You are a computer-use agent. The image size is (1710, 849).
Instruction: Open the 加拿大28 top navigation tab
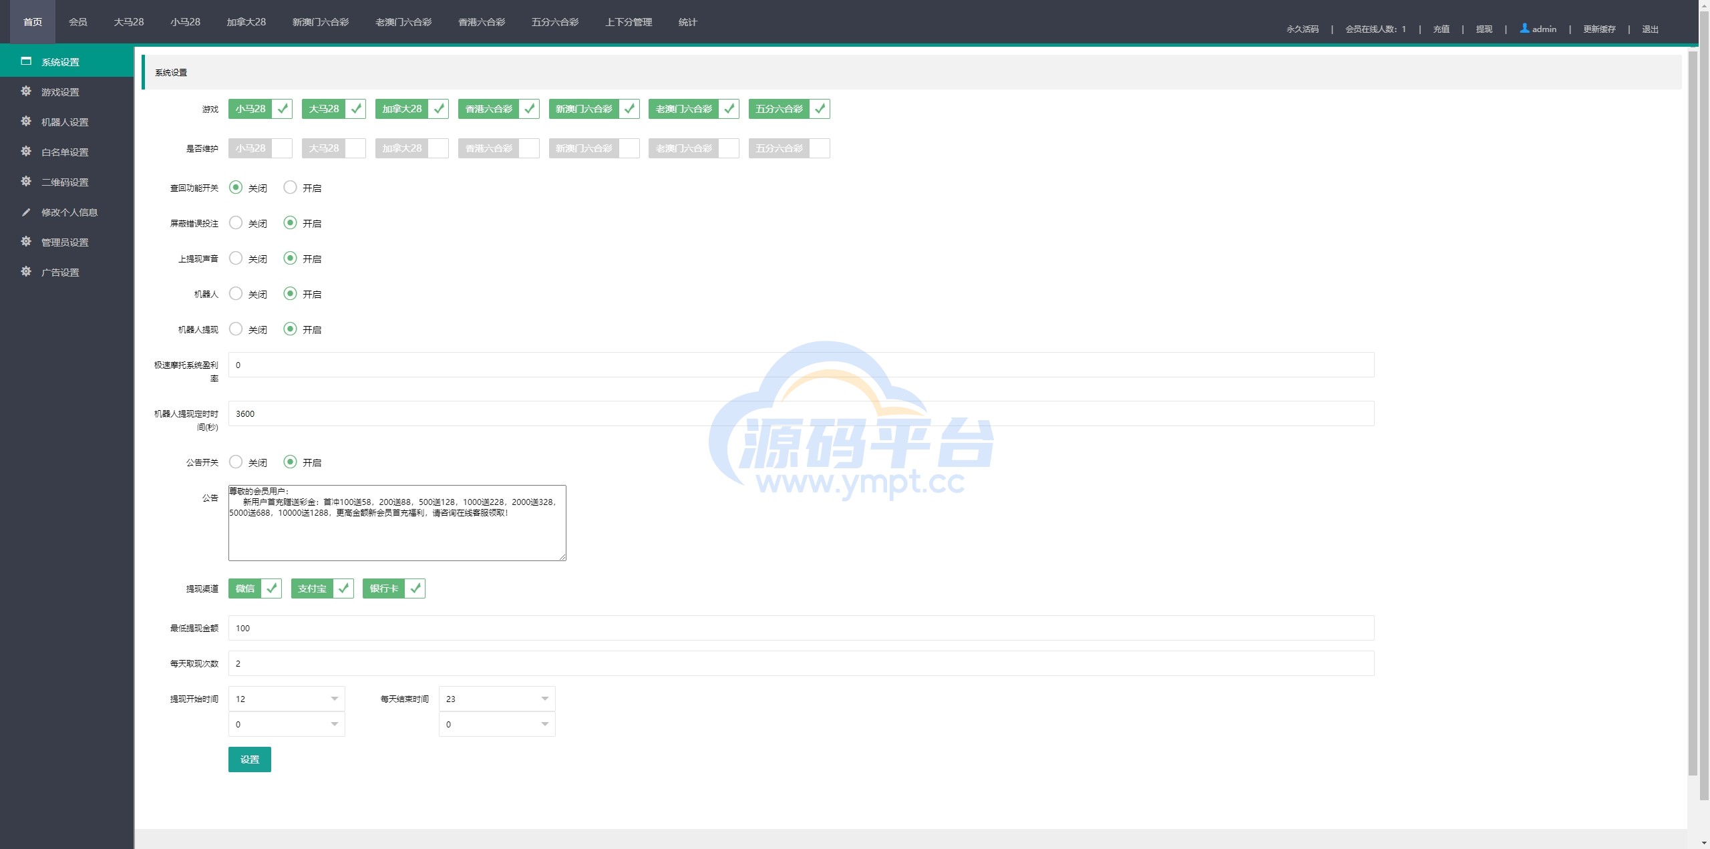pos(246,22)
